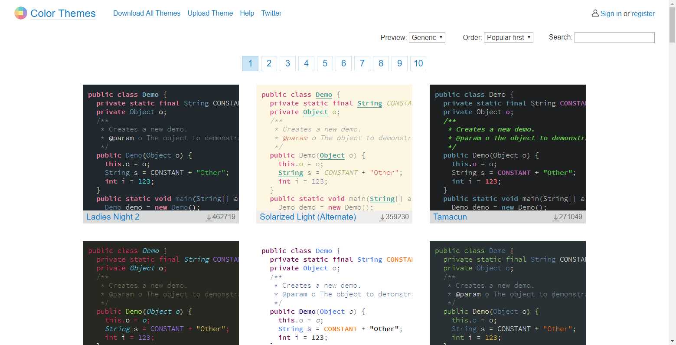The width and height of the screenshot is (676, 345).
Task: Go to page 4
Action: tap(306, 63)
